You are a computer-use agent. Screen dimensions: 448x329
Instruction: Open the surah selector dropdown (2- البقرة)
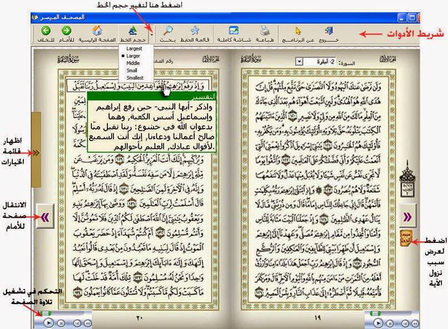(x=299, y=61)
